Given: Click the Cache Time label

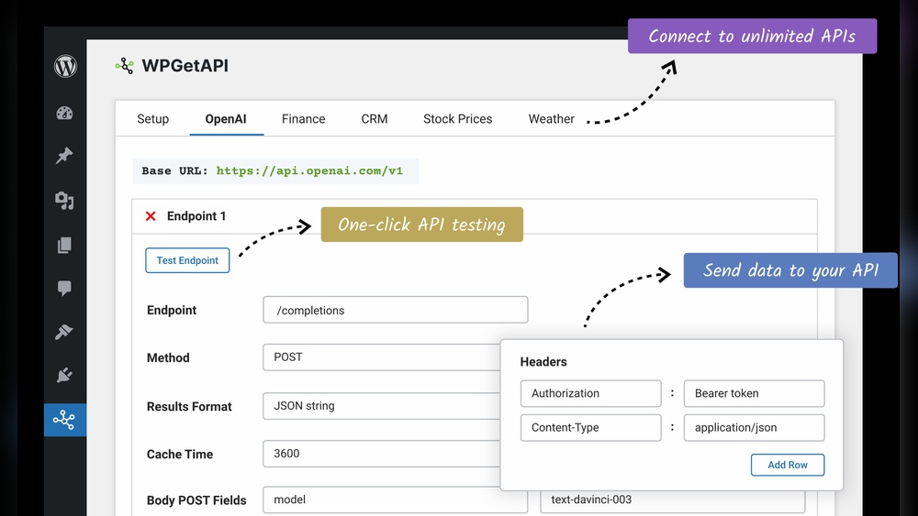Looking at the screenshot, I should (x=180, y=454).
